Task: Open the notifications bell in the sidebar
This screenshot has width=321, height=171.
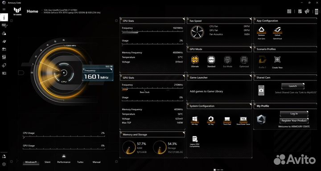Action: (4, 156)
